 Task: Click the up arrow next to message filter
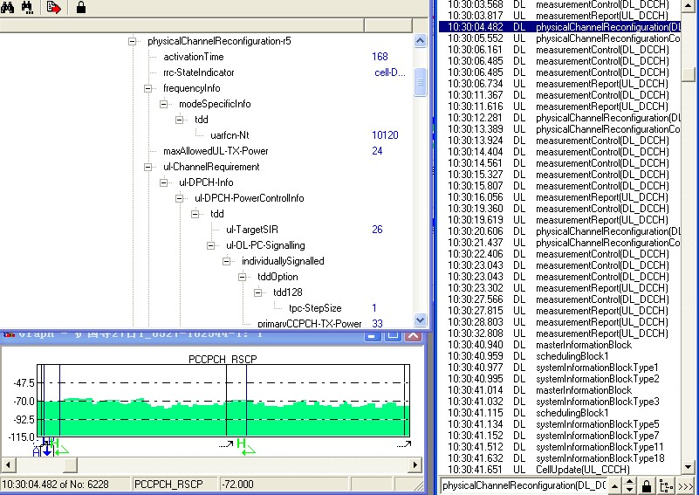613,485
